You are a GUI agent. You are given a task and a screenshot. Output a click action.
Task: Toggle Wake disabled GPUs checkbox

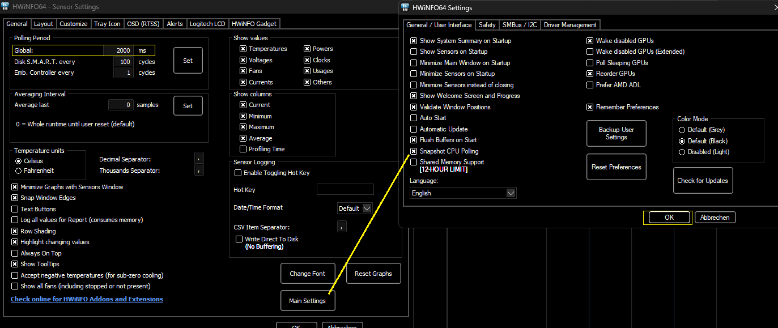point(590,41)
